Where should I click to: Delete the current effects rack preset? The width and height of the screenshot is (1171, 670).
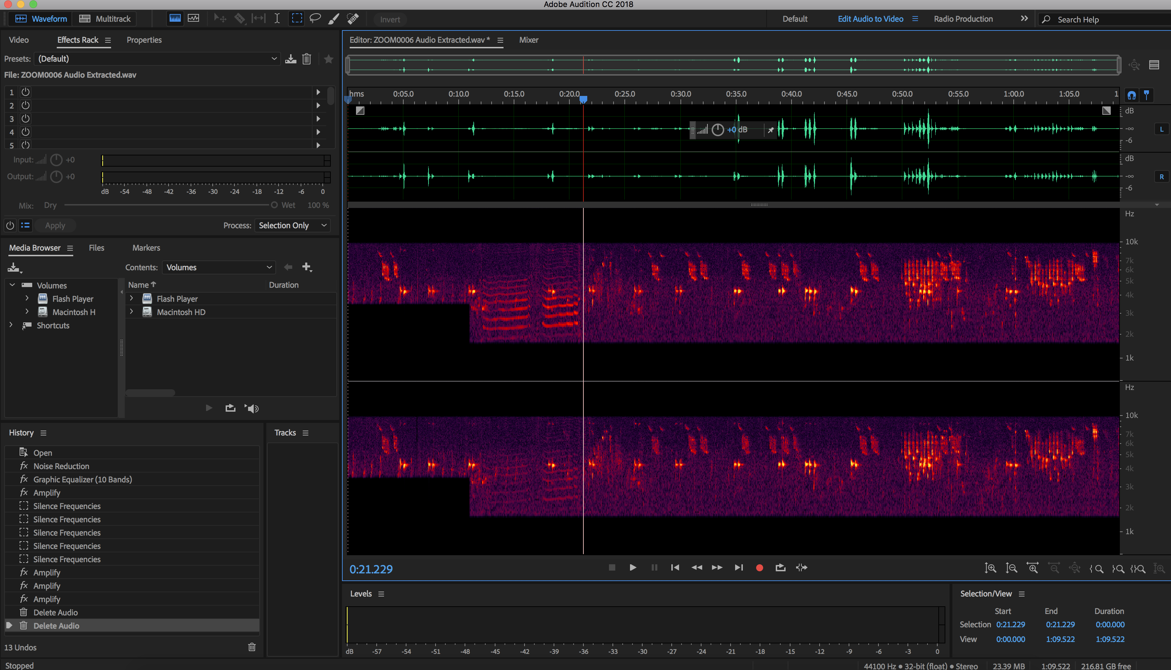307,59
